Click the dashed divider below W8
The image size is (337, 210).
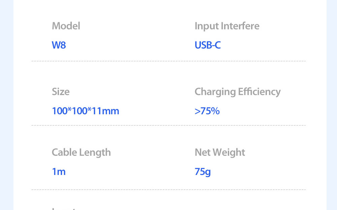click(x=168, y=61)
